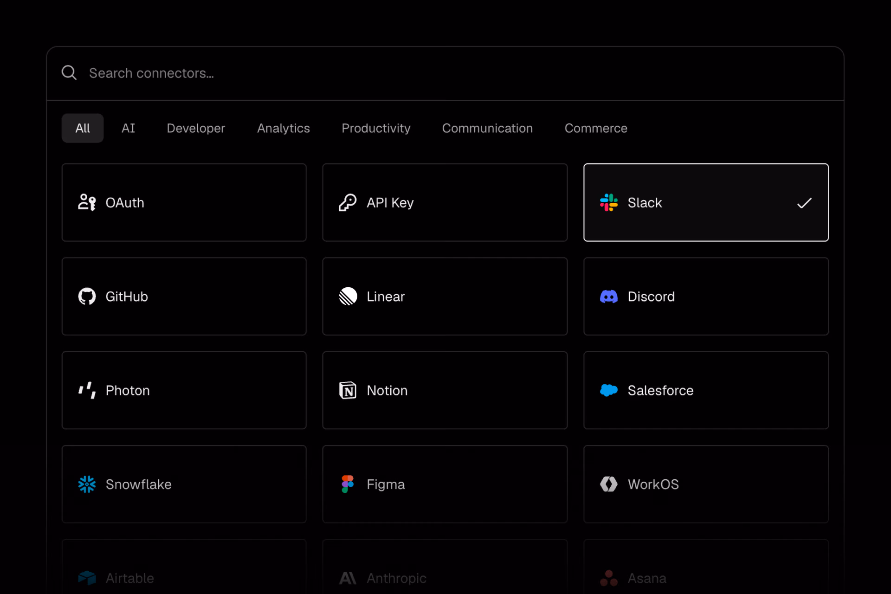Click the Photon logo icon
This screenshot has width=891, height=594.
(x=87, y=390)
